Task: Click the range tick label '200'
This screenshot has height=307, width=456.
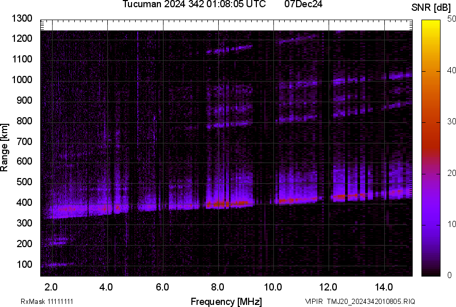Action: click(24, 244)
